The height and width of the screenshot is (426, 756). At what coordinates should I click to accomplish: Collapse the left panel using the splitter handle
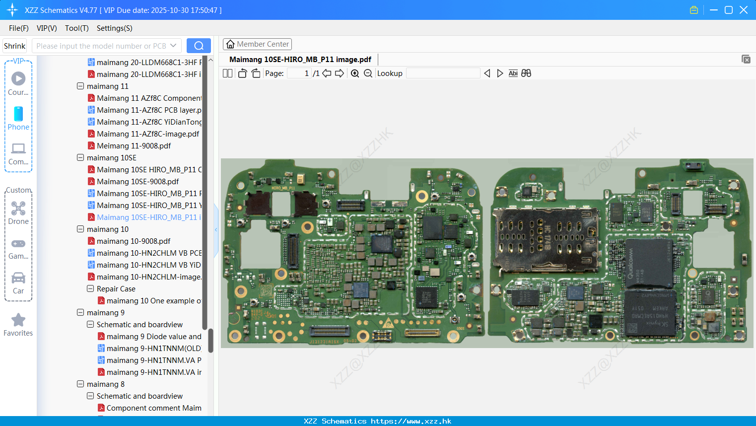click(x=216, y=230)
